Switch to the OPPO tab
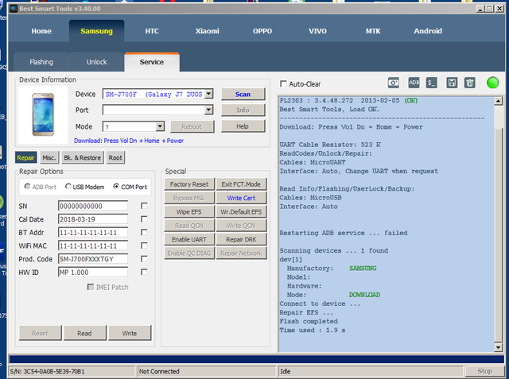 coord(262,31)
